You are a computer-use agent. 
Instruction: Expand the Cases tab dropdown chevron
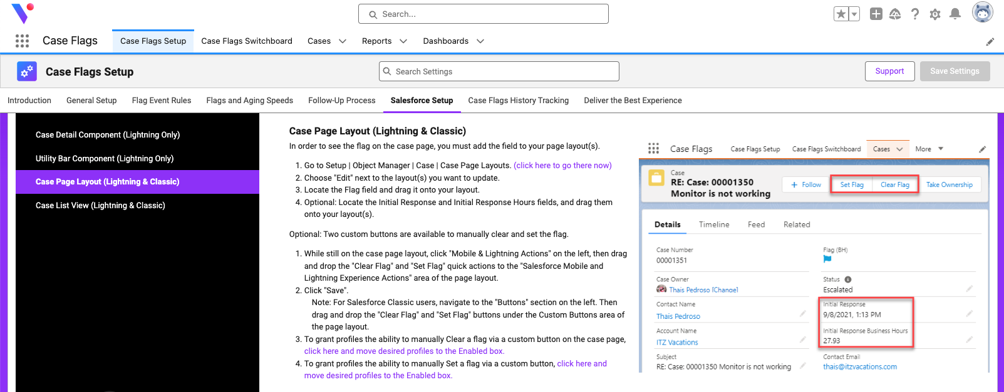coord(343,41)
